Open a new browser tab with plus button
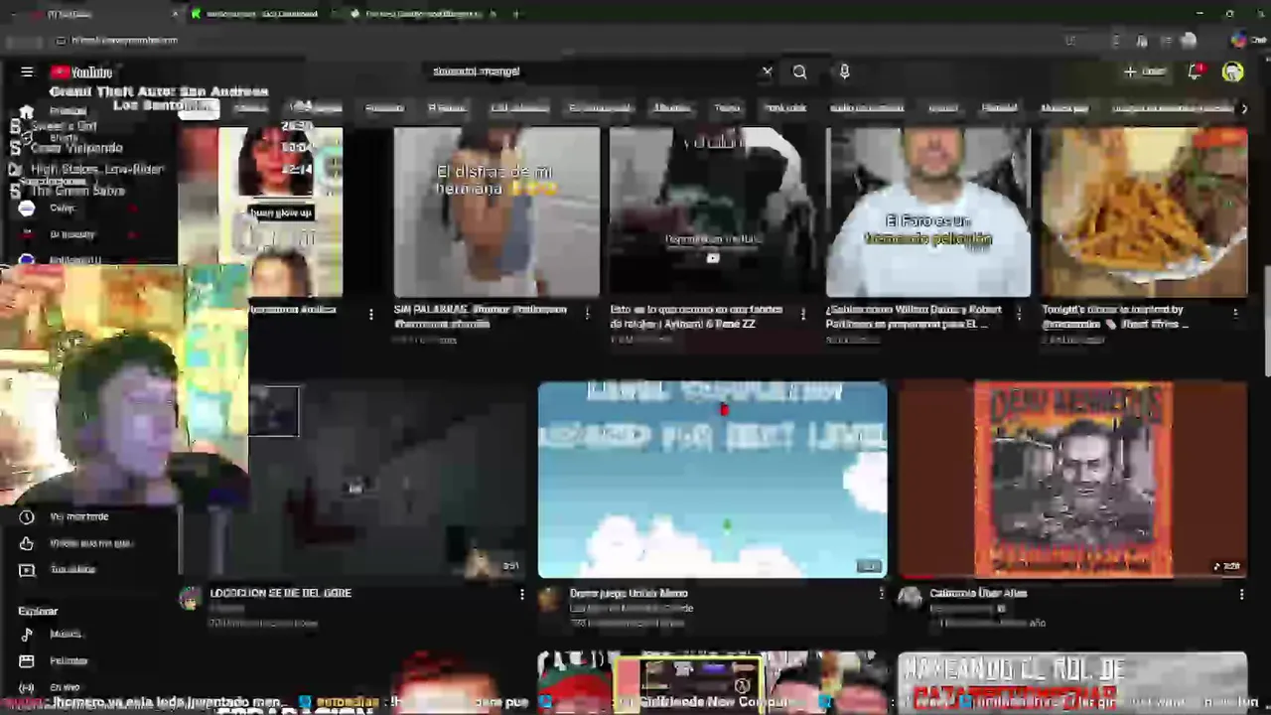Image resolution: width=1271 pixels, height=715 pixels. [515, 14]
